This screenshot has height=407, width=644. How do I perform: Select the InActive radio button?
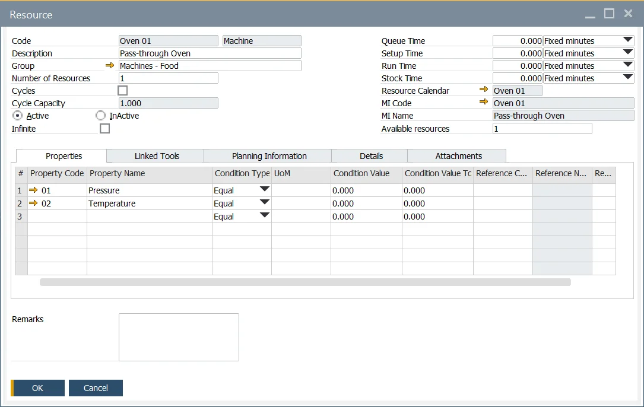click(x=101, y=116)
